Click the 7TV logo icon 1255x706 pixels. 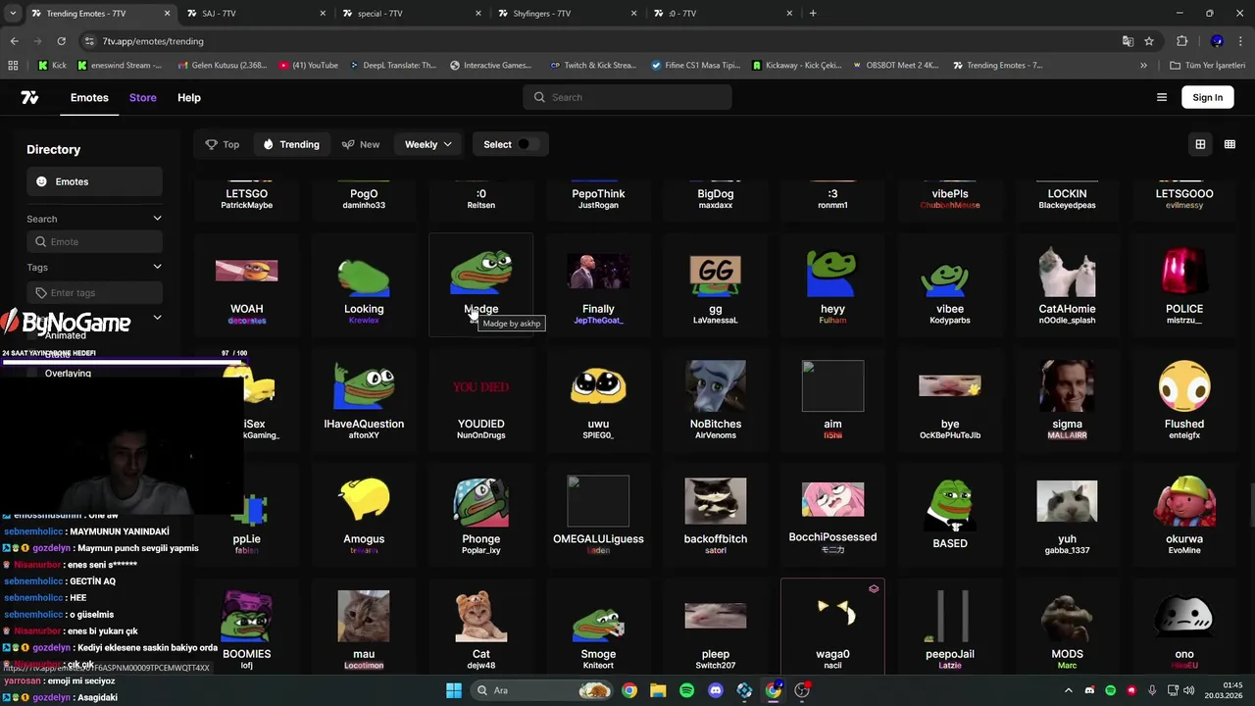[29, 97]
